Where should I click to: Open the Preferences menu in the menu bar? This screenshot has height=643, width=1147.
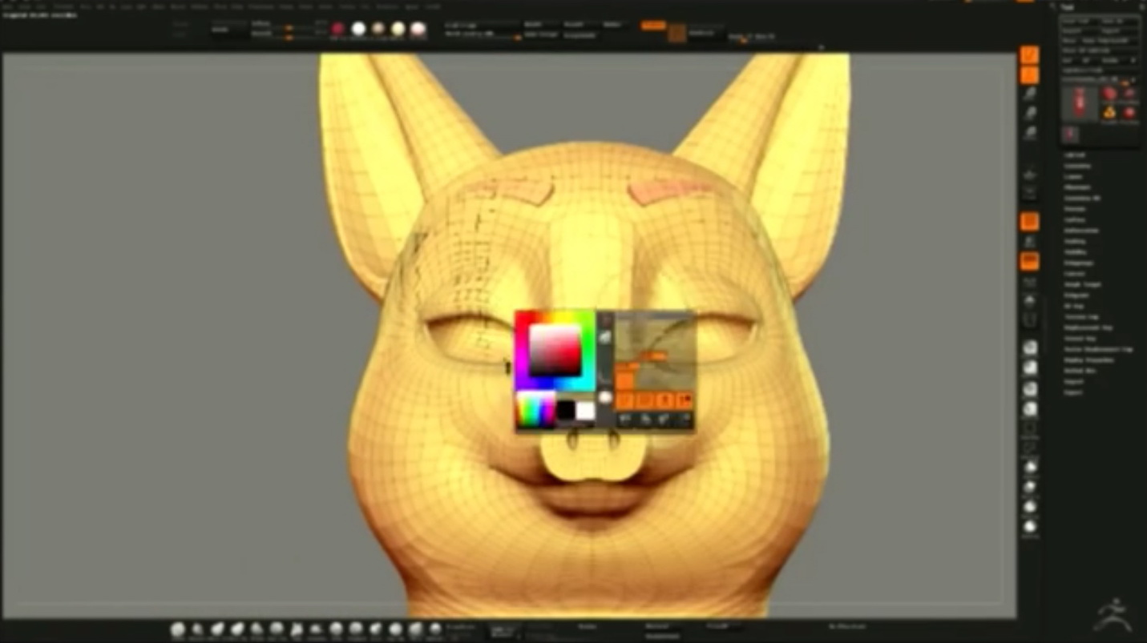[x=260, y=6]
